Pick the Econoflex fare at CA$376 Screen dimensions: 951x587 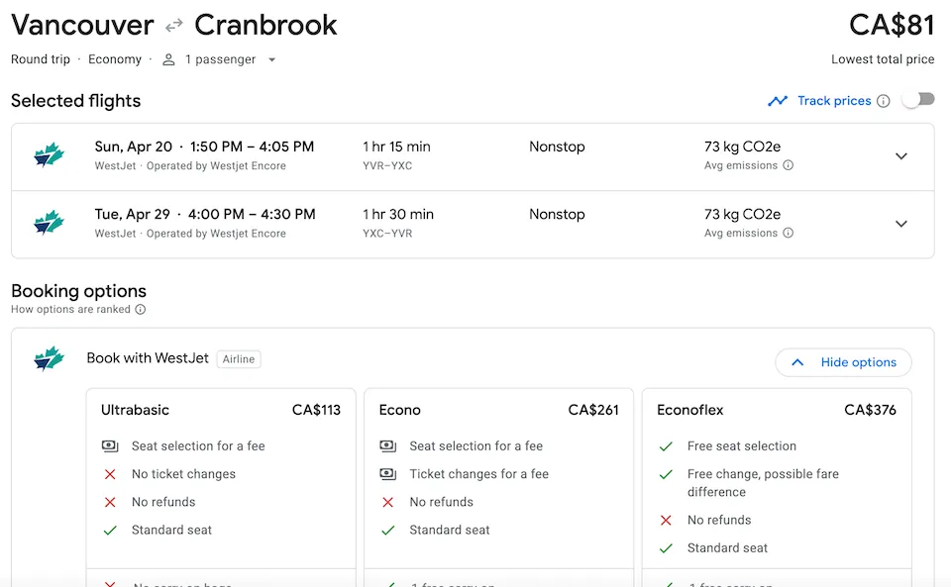coord(776,410)
